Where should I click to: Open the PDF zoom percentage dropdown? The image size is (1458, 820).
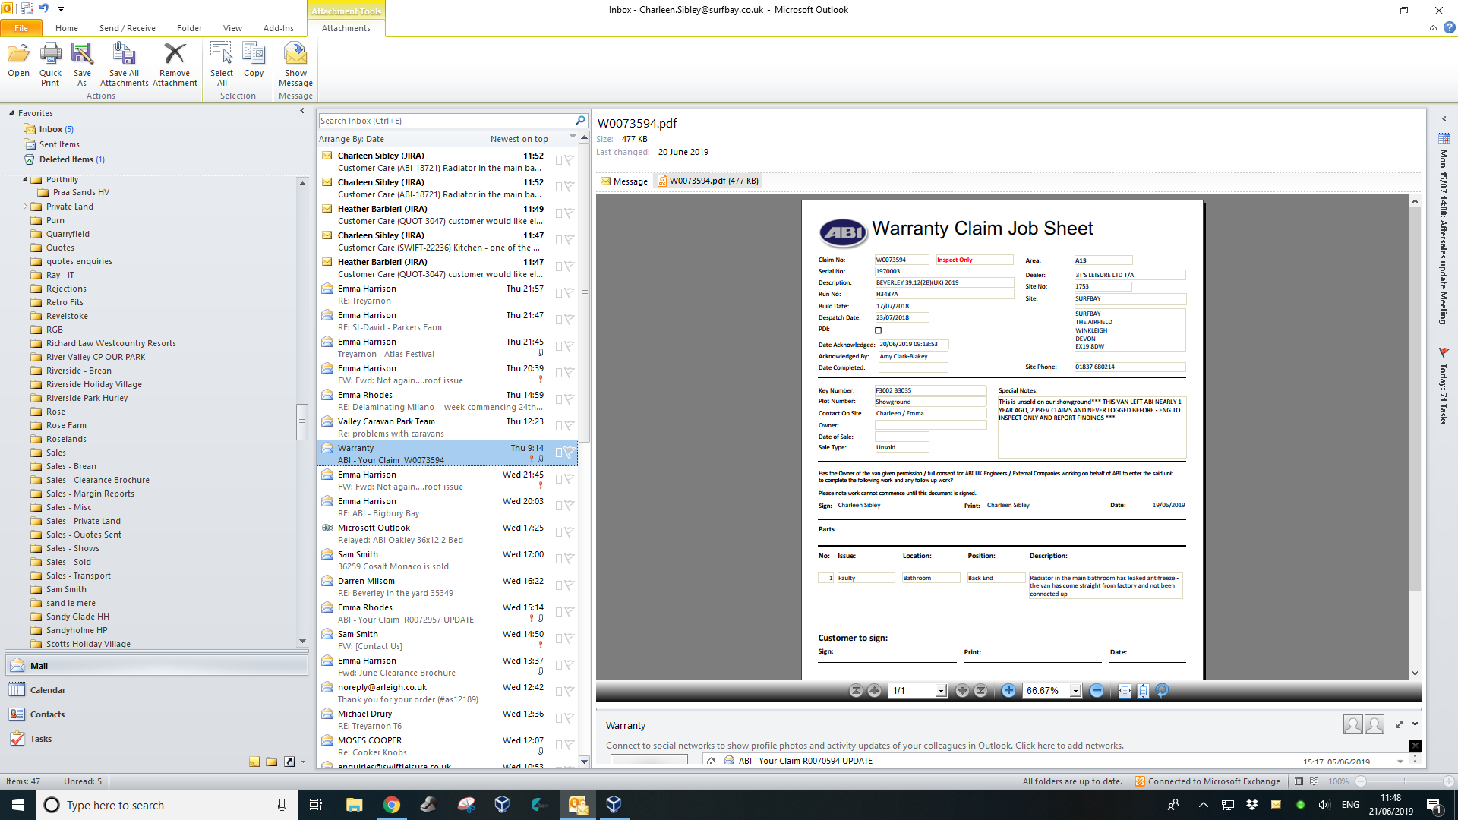click(1075, 691)
